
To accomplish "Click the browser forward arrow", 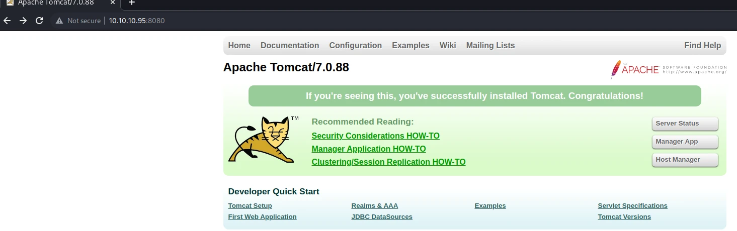I will coord(23,21).
